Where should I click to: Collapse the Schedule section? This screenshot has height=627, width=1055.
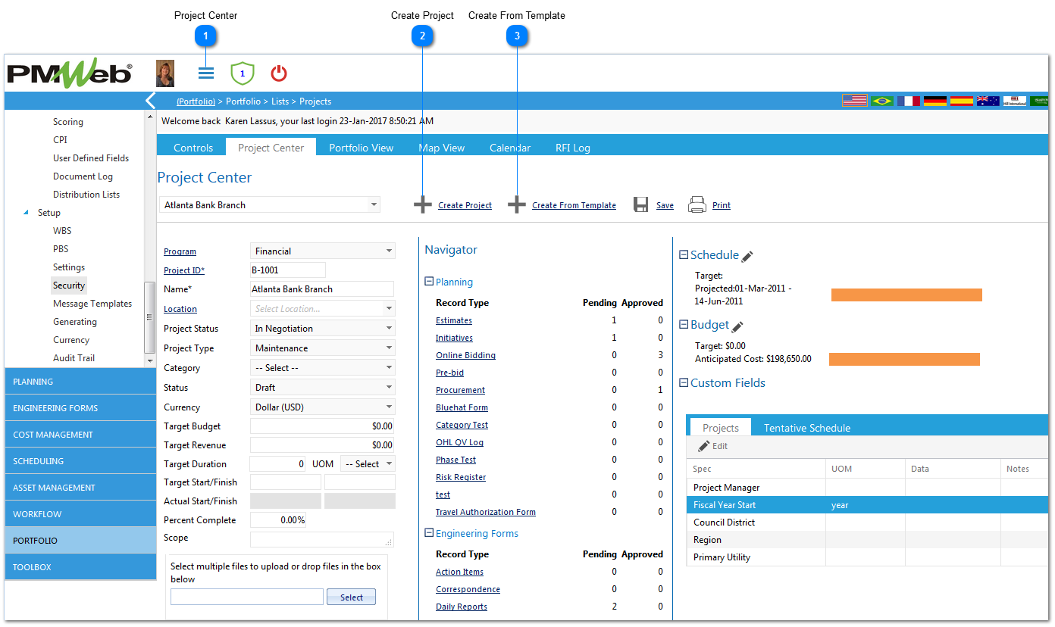[684, 255]
